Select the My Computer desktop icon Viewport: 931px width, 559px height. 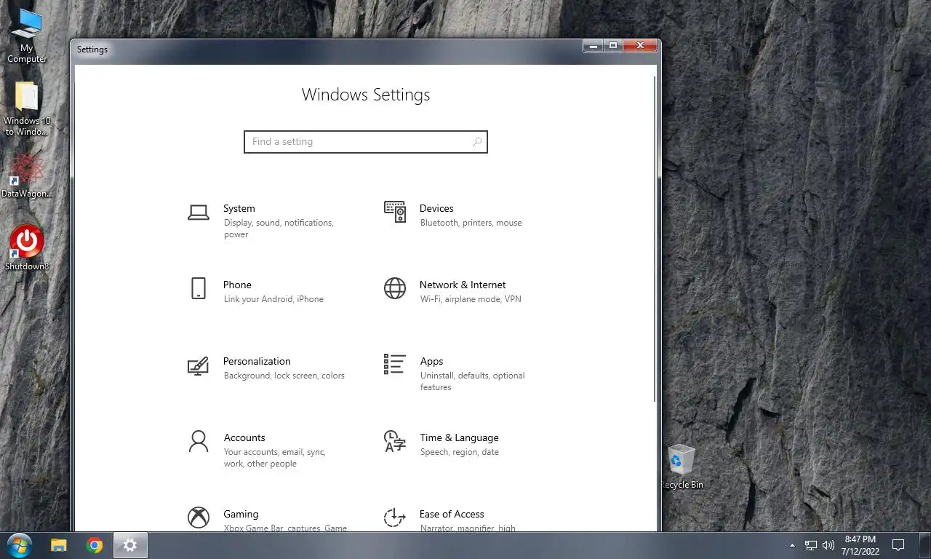(x=27, y=36)
